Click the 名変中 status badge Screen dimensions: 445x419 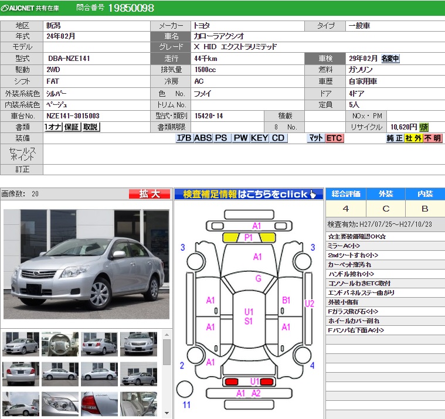390,59
